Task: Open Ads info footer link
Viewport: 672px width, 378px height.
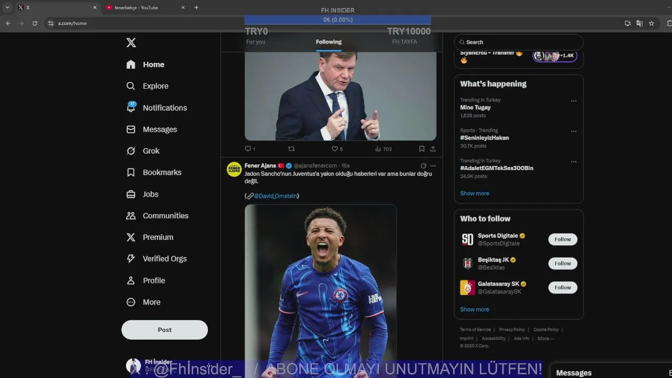Action: pyautogui.click(x=521, y=339)
